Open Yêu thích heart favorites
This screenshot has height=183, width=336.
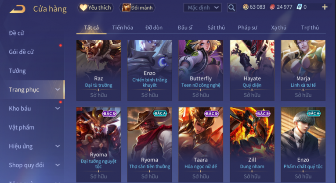pyautogui.click(x=95, y=8)
